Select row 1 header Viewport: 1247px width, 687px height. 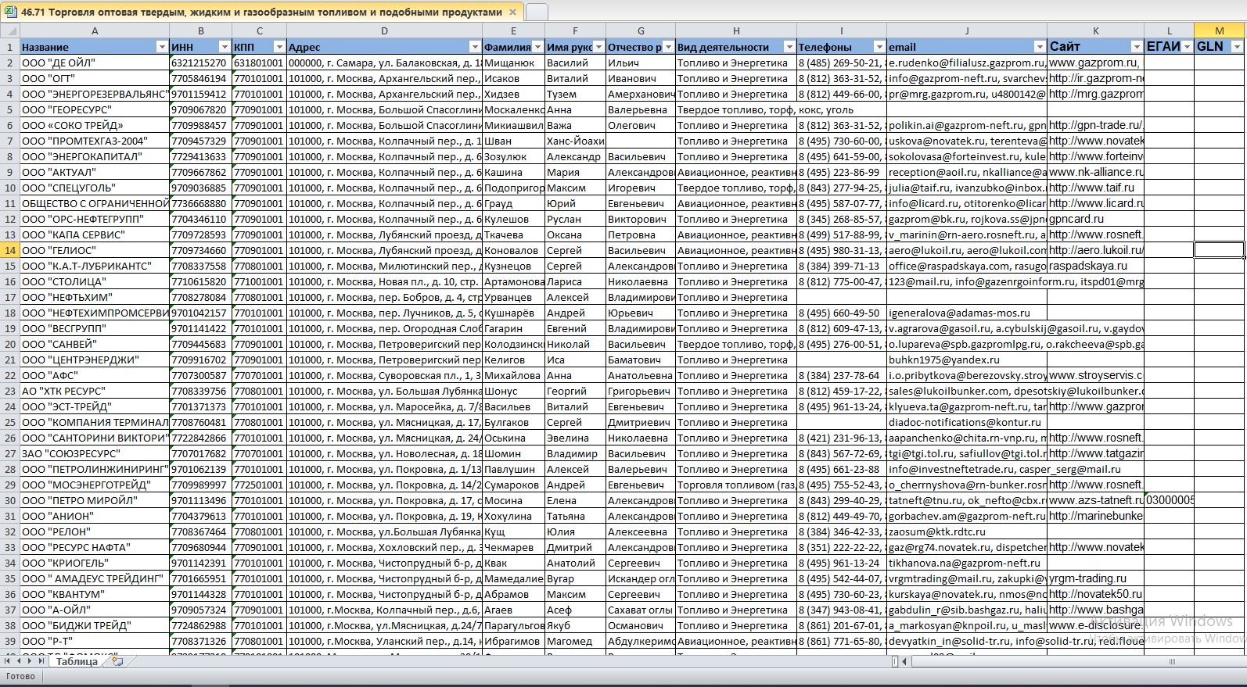(10, 47)
